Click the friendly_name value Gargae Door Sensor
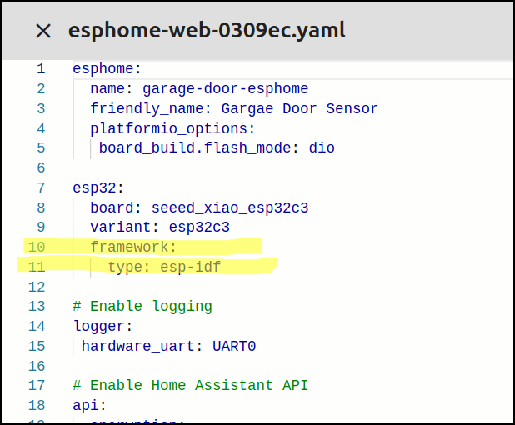515x425 pixels. pos(299,108)
